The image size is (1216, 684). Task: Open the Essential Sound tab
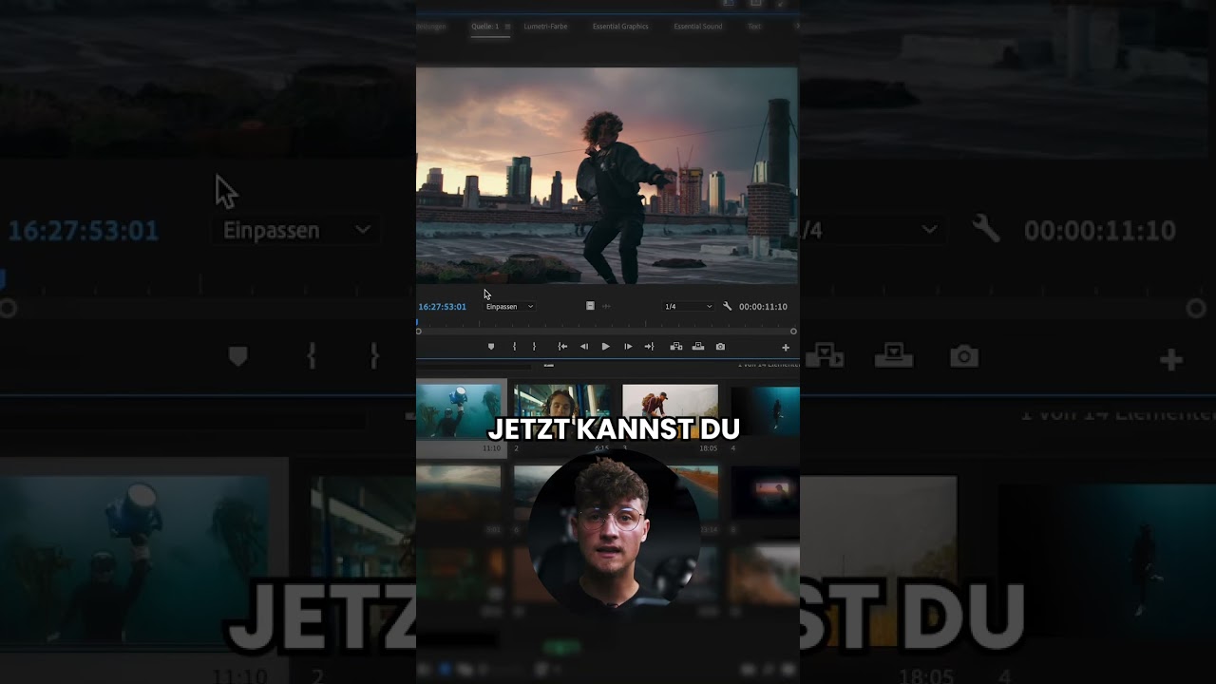698,27
